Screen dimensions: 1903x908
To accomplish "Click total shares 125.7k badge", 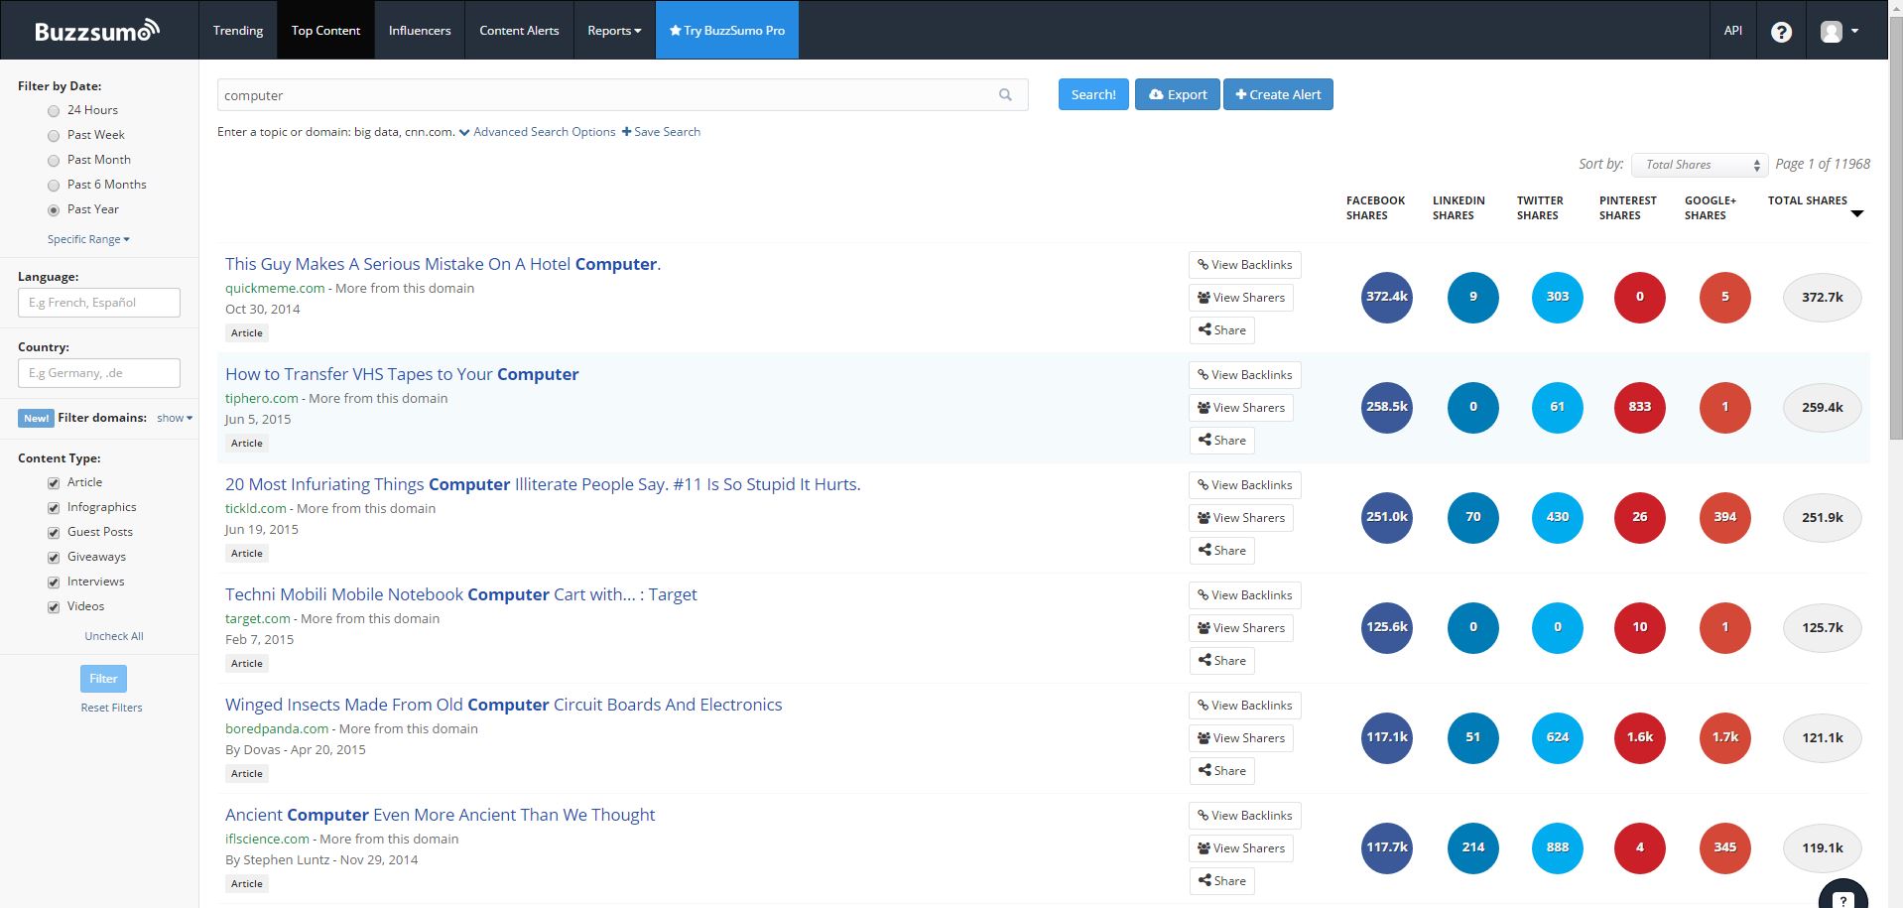I will click(x=1822, y=627).
